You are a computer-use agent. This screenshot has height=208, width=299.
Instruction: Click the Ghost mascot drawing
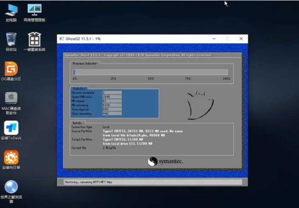click(200, 105)
